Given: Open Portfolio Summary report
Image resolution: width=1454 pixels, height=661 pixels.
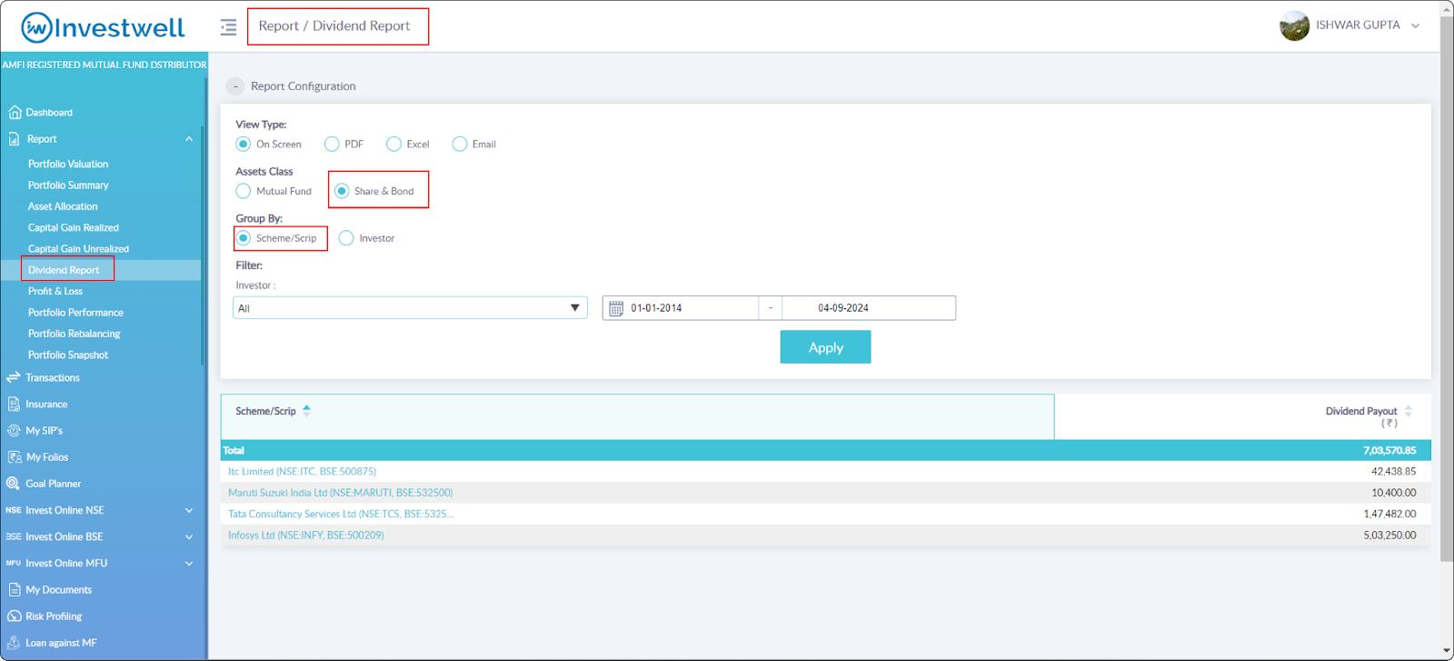Looking at the screenshot, I should click(68, 185).
